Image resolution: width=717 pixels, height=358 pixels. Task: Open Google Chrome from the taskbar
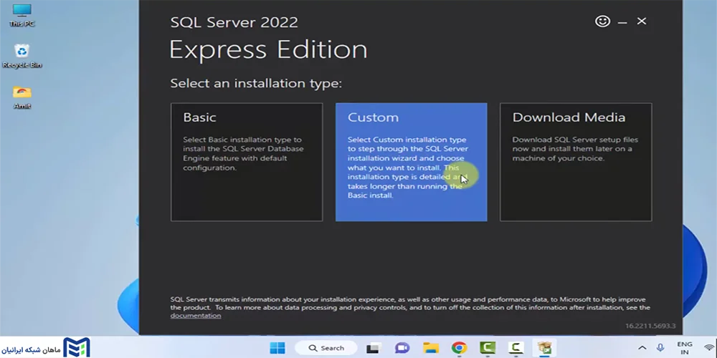459,349
